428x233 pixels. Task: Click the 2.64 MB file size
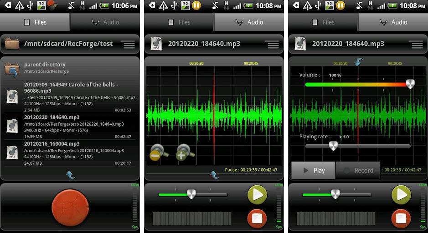[31, 110]
